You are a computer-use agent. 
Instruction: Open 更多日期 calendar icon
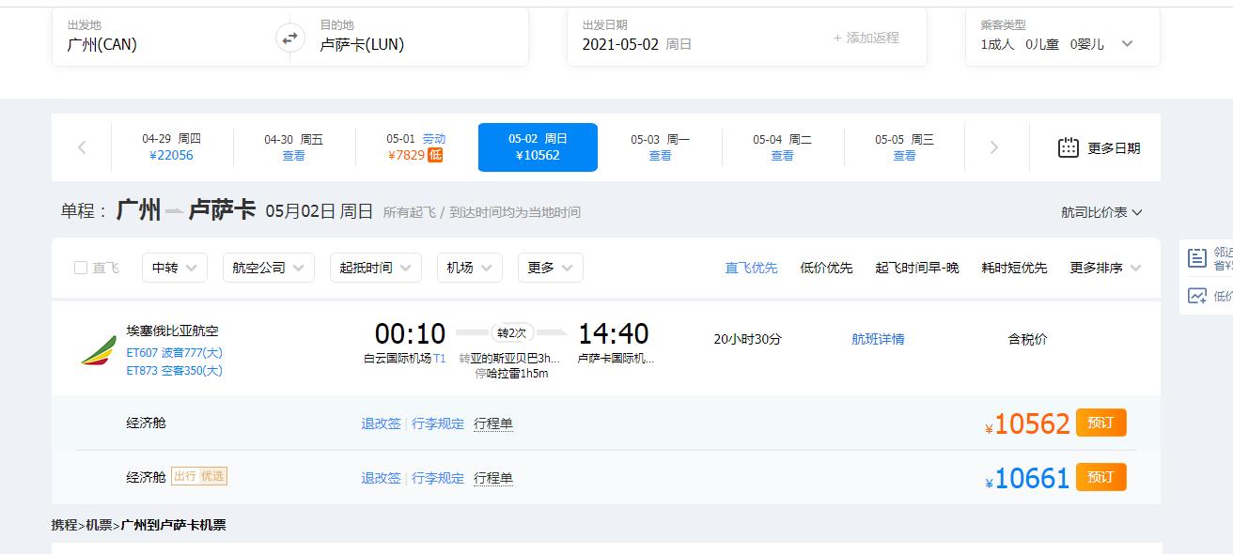[x=1067, y=147]
